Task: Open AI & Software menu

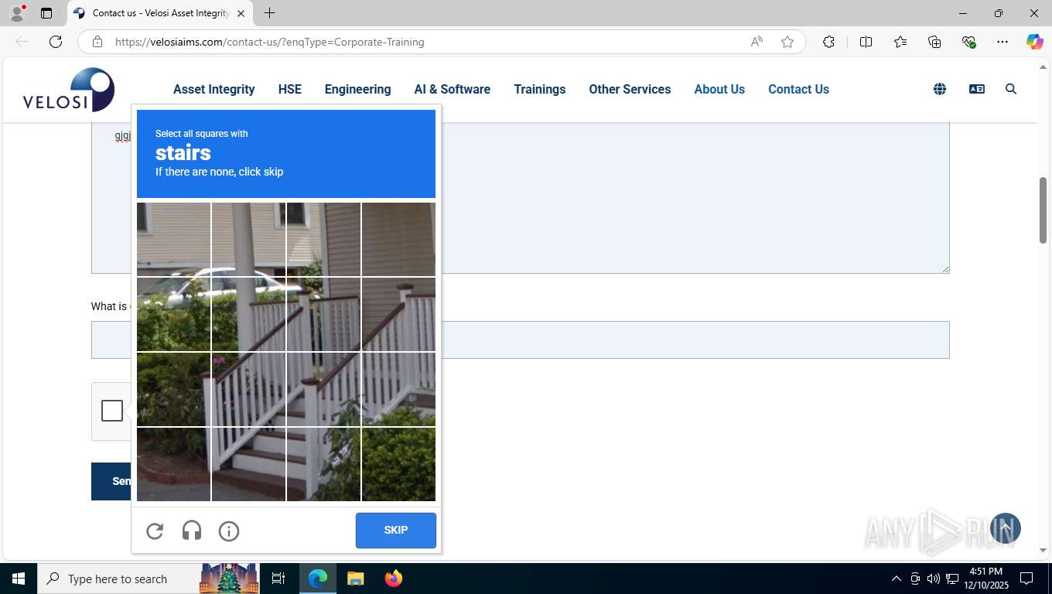Action: 453,89
